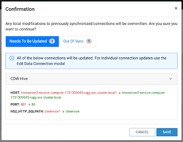Image resolution: width=183 pixels, height=142 pixels.
Task: Click the count badge on Needs To Be Updated
Action: click(x=52, y=41)
